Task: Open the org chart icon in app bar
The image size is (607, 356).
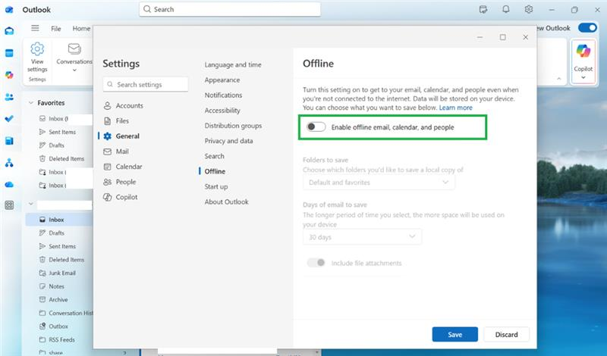Action: click(x=9, y=163)
